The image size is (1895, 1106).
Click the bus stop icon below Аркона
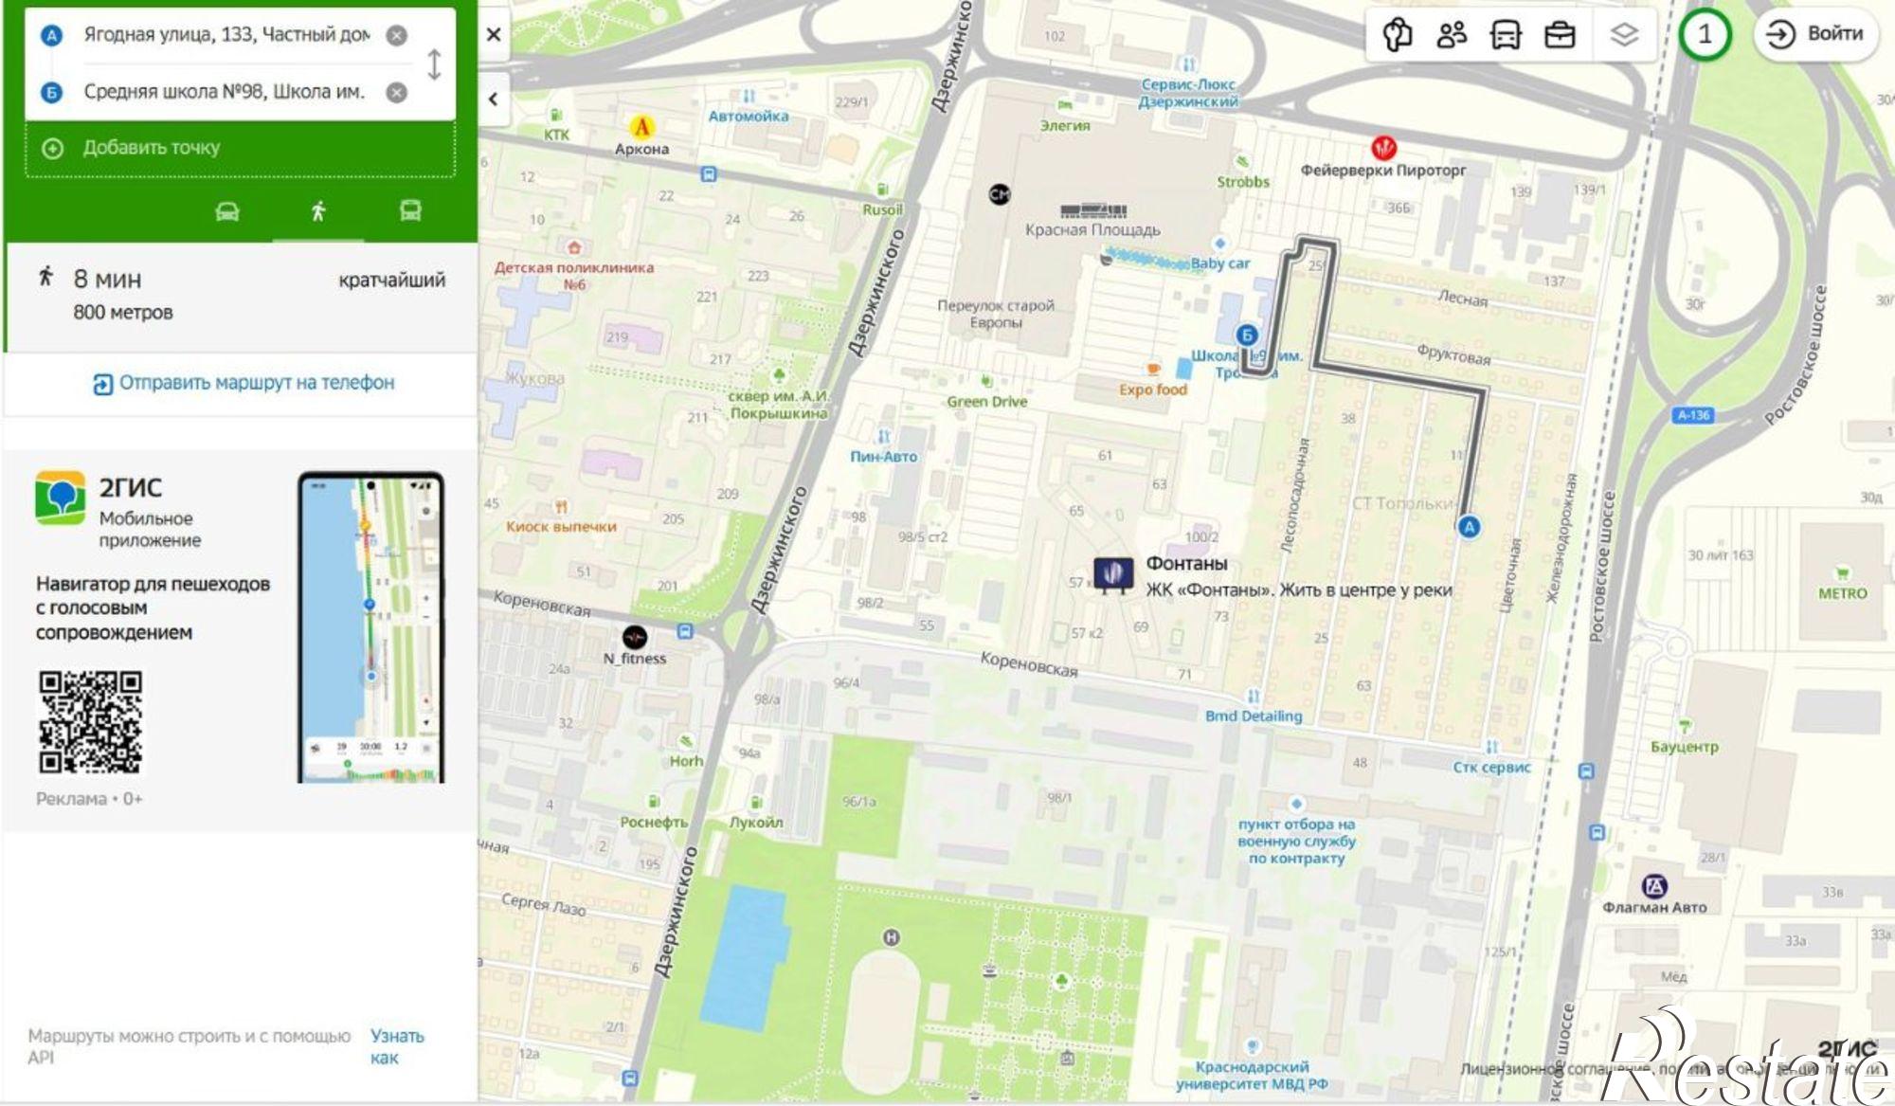pos(708,174)
